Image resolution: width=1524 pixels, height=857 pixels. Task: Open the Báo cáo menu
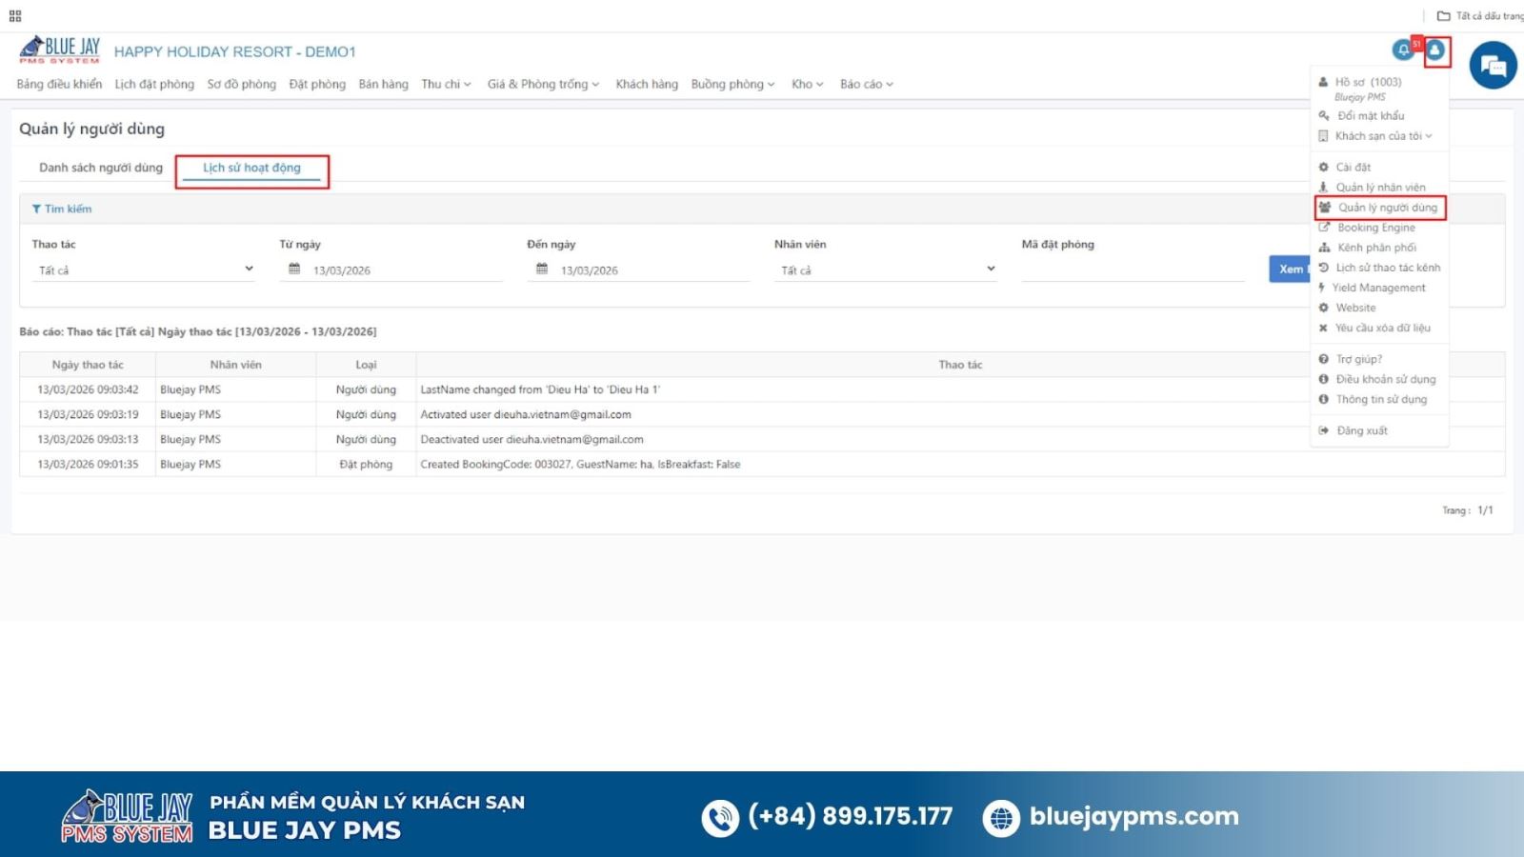pos(867,84)
